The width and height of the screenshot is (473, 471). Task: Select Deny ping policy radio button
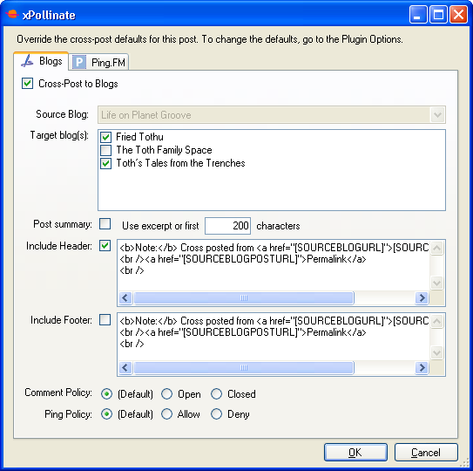(x=216, y=414)
